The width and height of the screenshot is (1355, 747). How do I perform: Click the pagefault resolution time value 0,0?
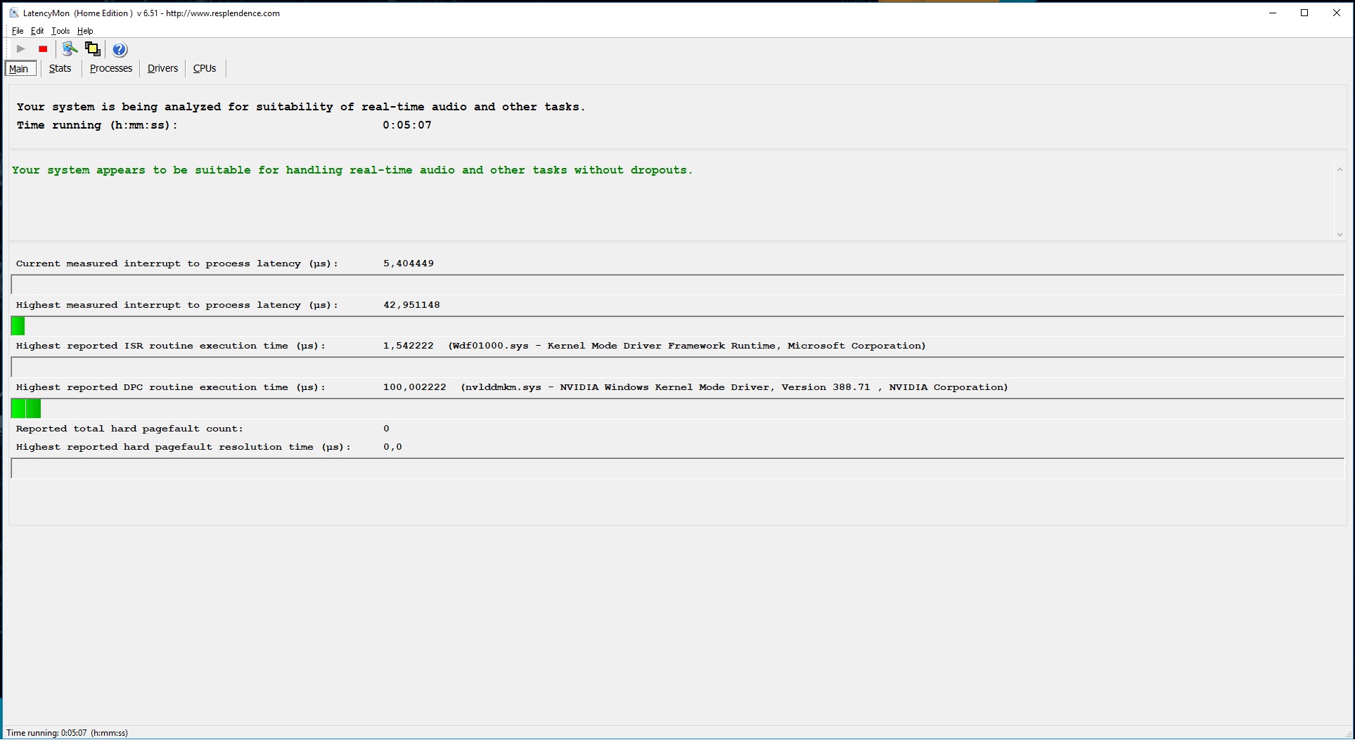click(392, 447)
